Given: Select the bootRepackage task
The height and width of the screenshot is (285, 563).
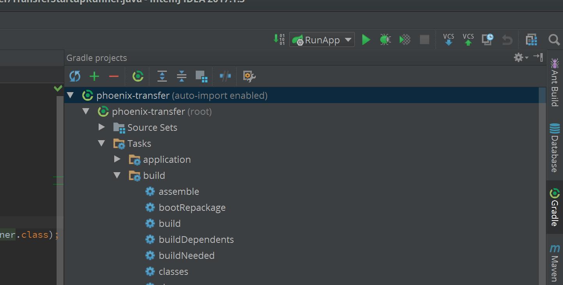Looking at the screenshot, I should pyautogui.click(x=192, y=207).
